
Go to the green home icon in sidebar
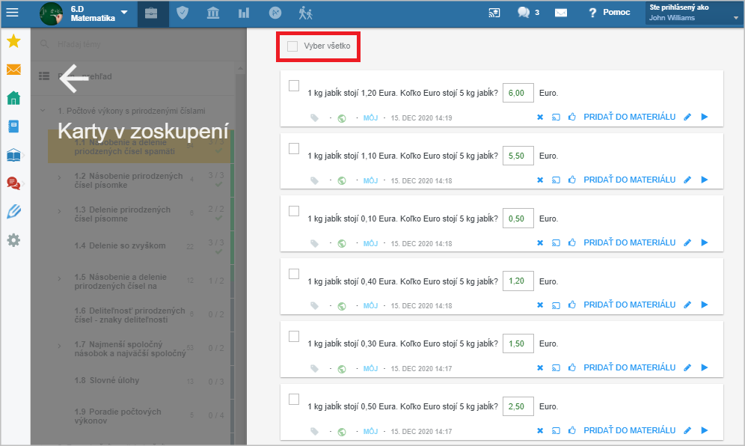pos(13,98)
